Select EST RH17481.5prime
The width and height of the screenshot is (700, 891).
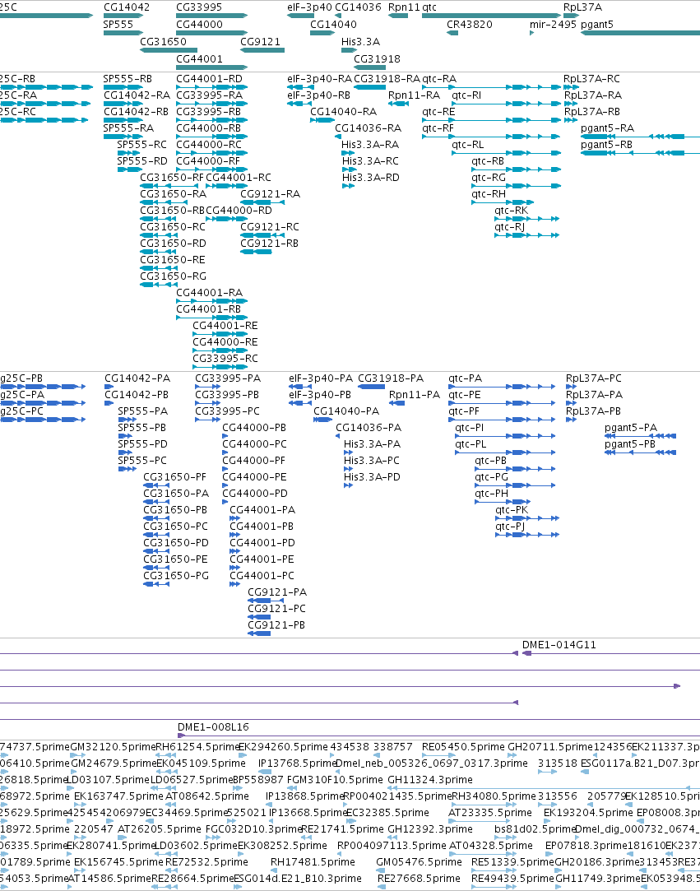[313, 862]
